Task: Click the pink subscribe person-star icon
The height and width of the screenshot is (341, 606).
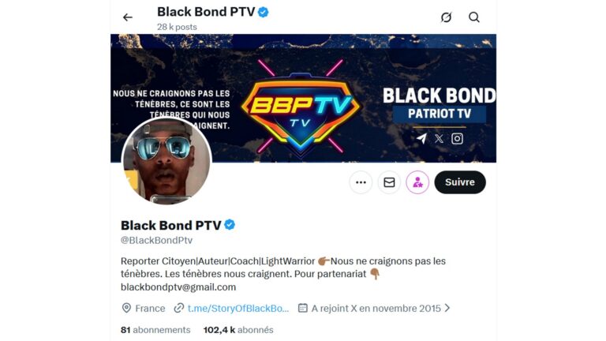Action: (417, 182)
